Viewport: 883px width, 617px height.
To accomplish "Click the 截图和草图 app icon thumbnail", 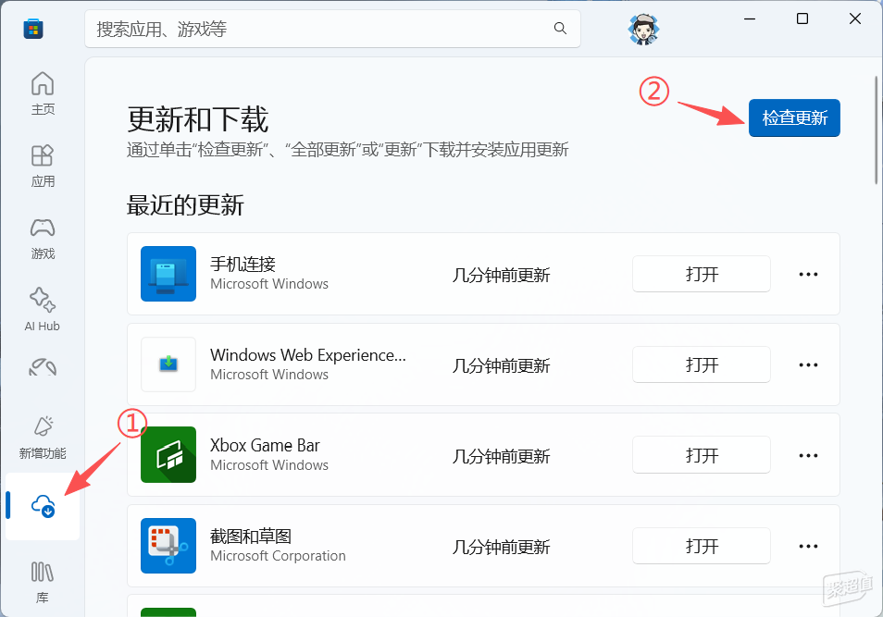I will tap(168, 546).
